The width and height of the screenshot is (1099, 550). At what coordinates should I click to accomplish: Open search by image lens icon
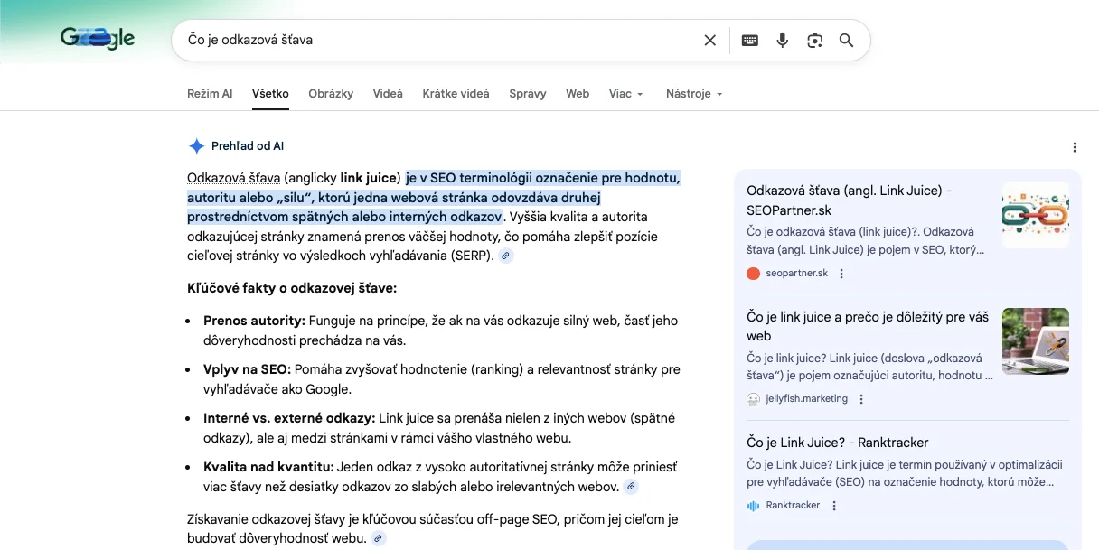coord(815,41)
